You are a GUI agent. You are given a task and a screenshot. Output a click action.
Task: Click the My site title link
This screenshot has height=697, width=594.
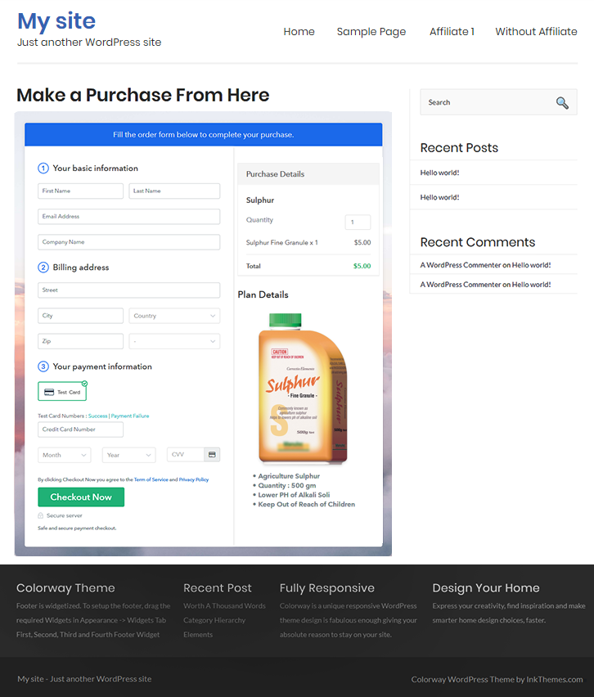tap(56, 21)
